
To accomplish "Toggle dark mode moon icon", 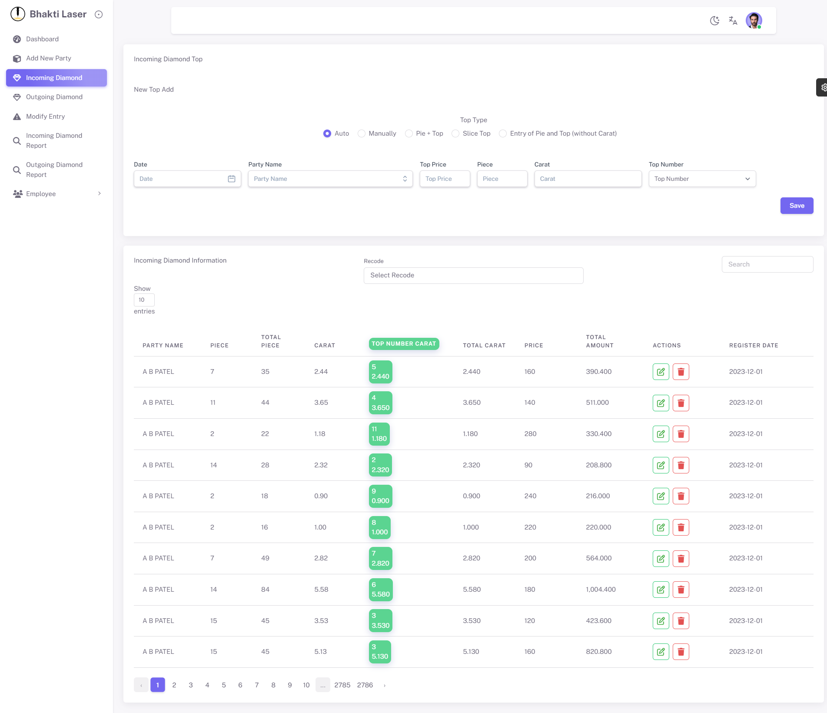I will (x=714, y=20).
